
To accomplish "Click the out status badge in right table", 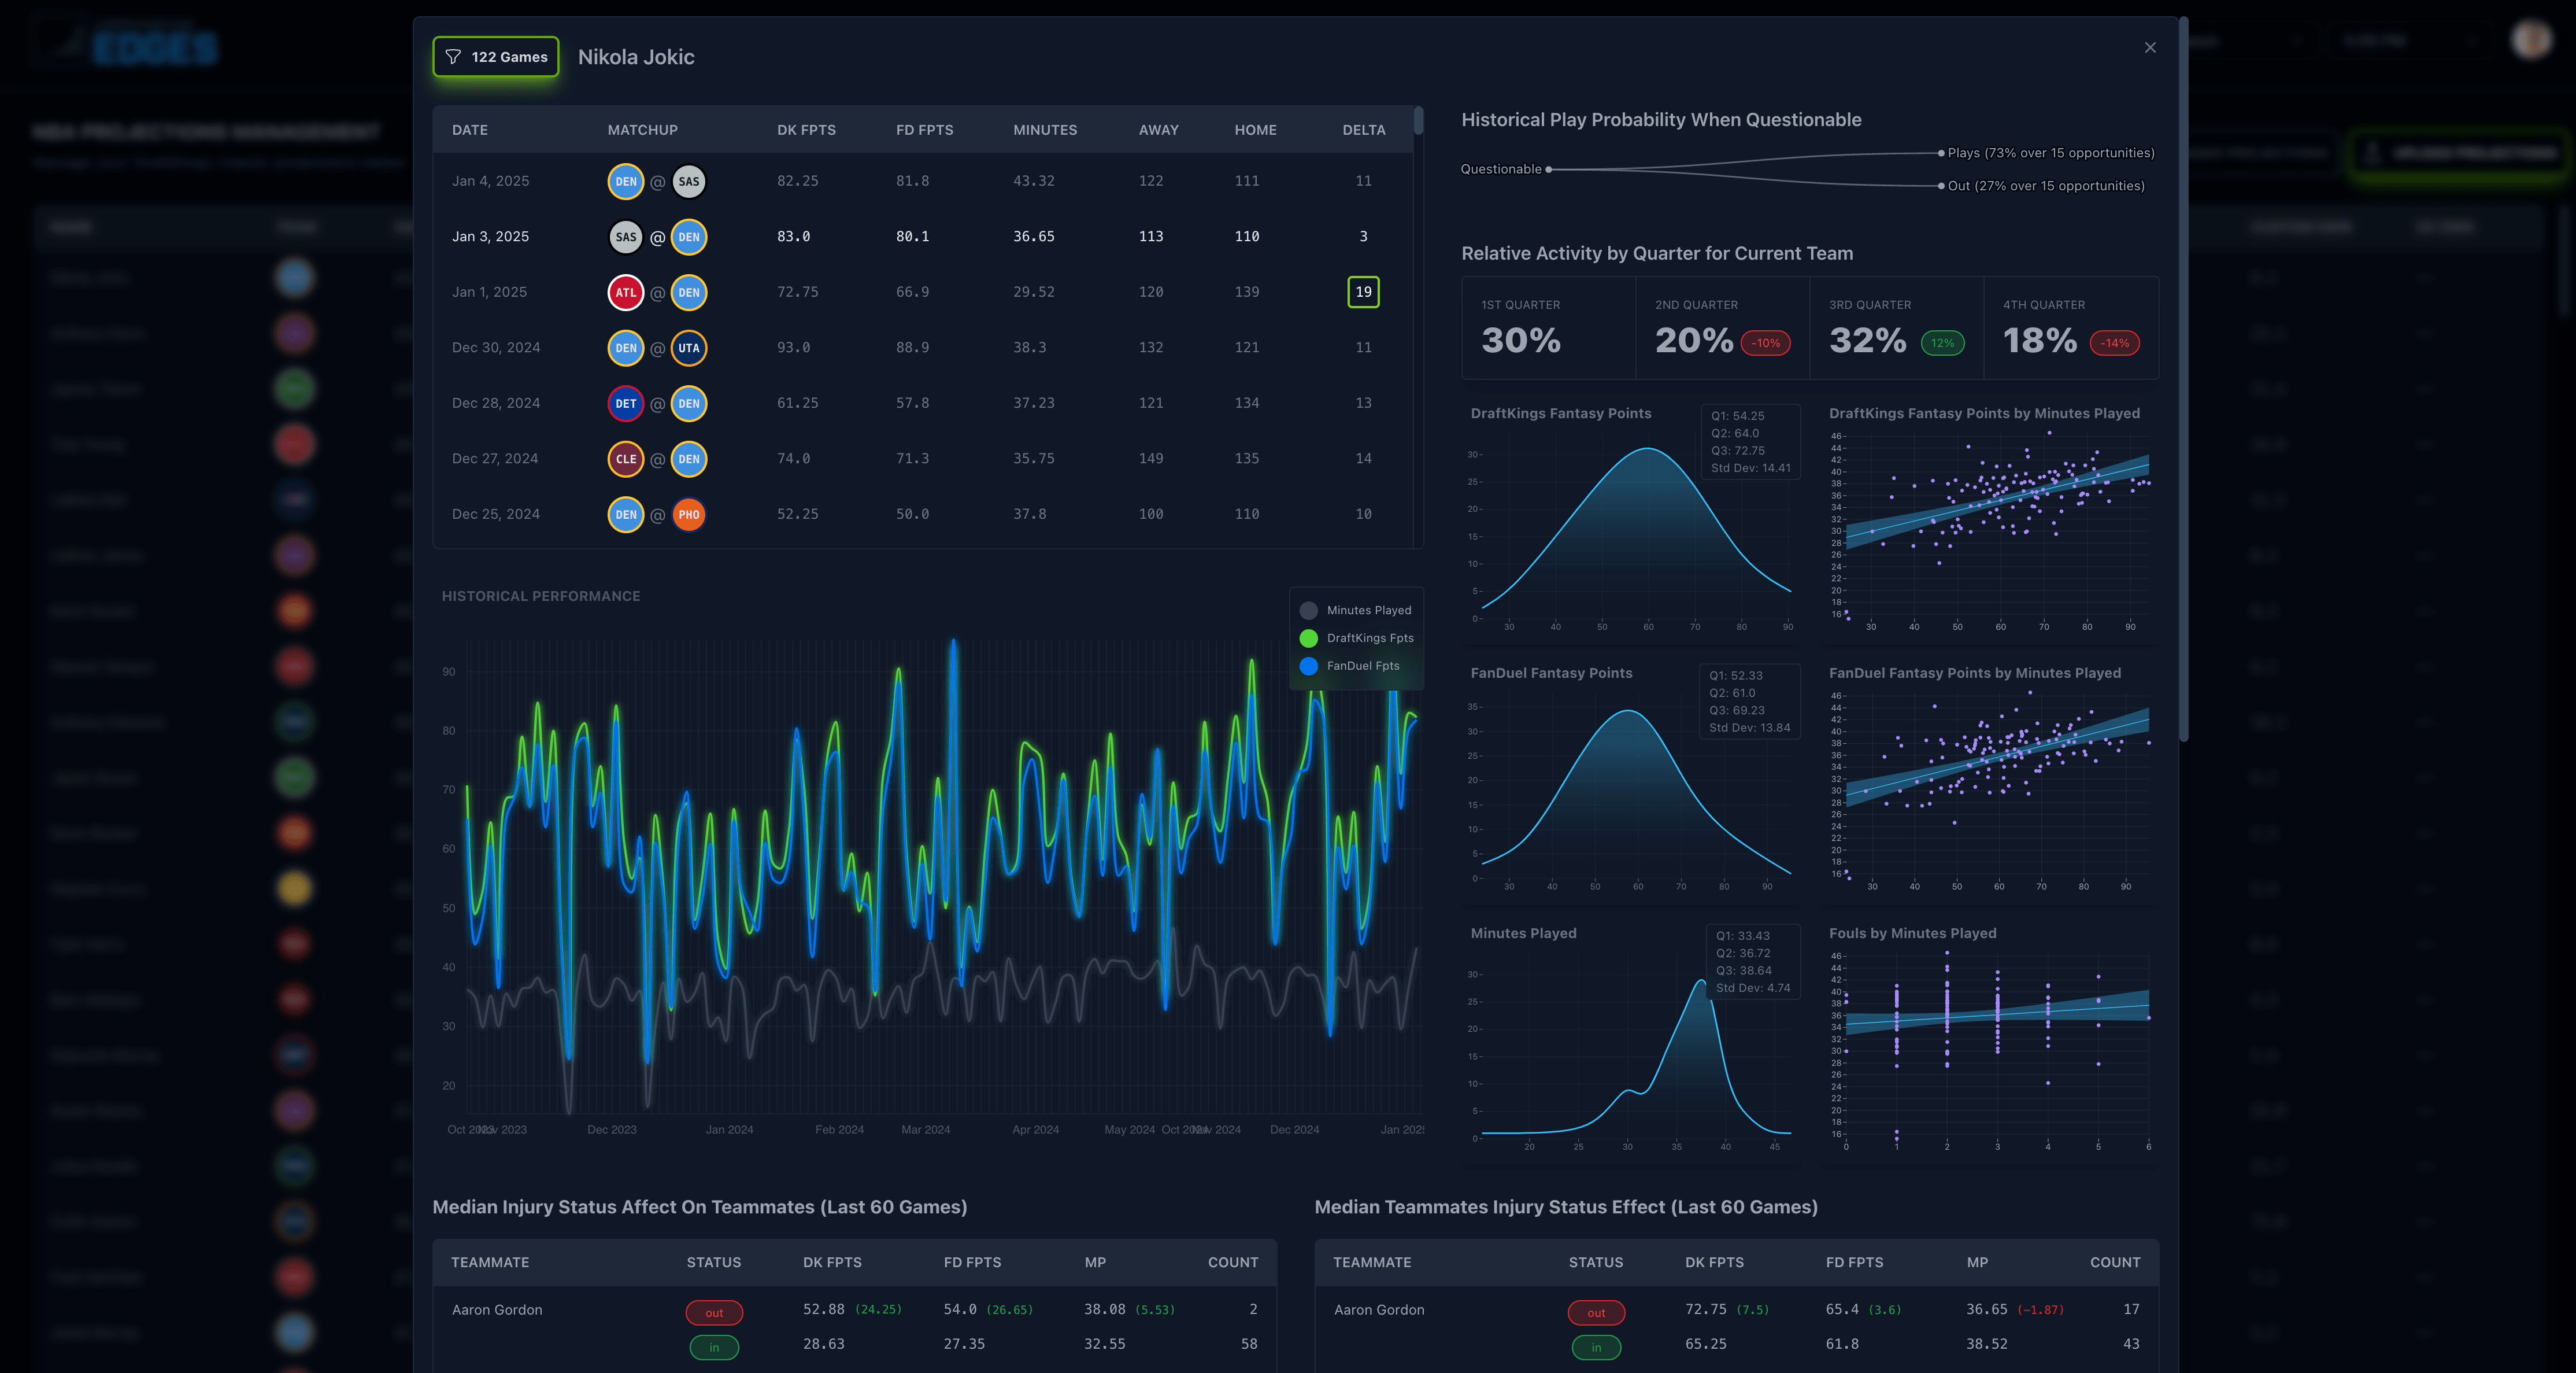I will click(x=1596, y=1313).
